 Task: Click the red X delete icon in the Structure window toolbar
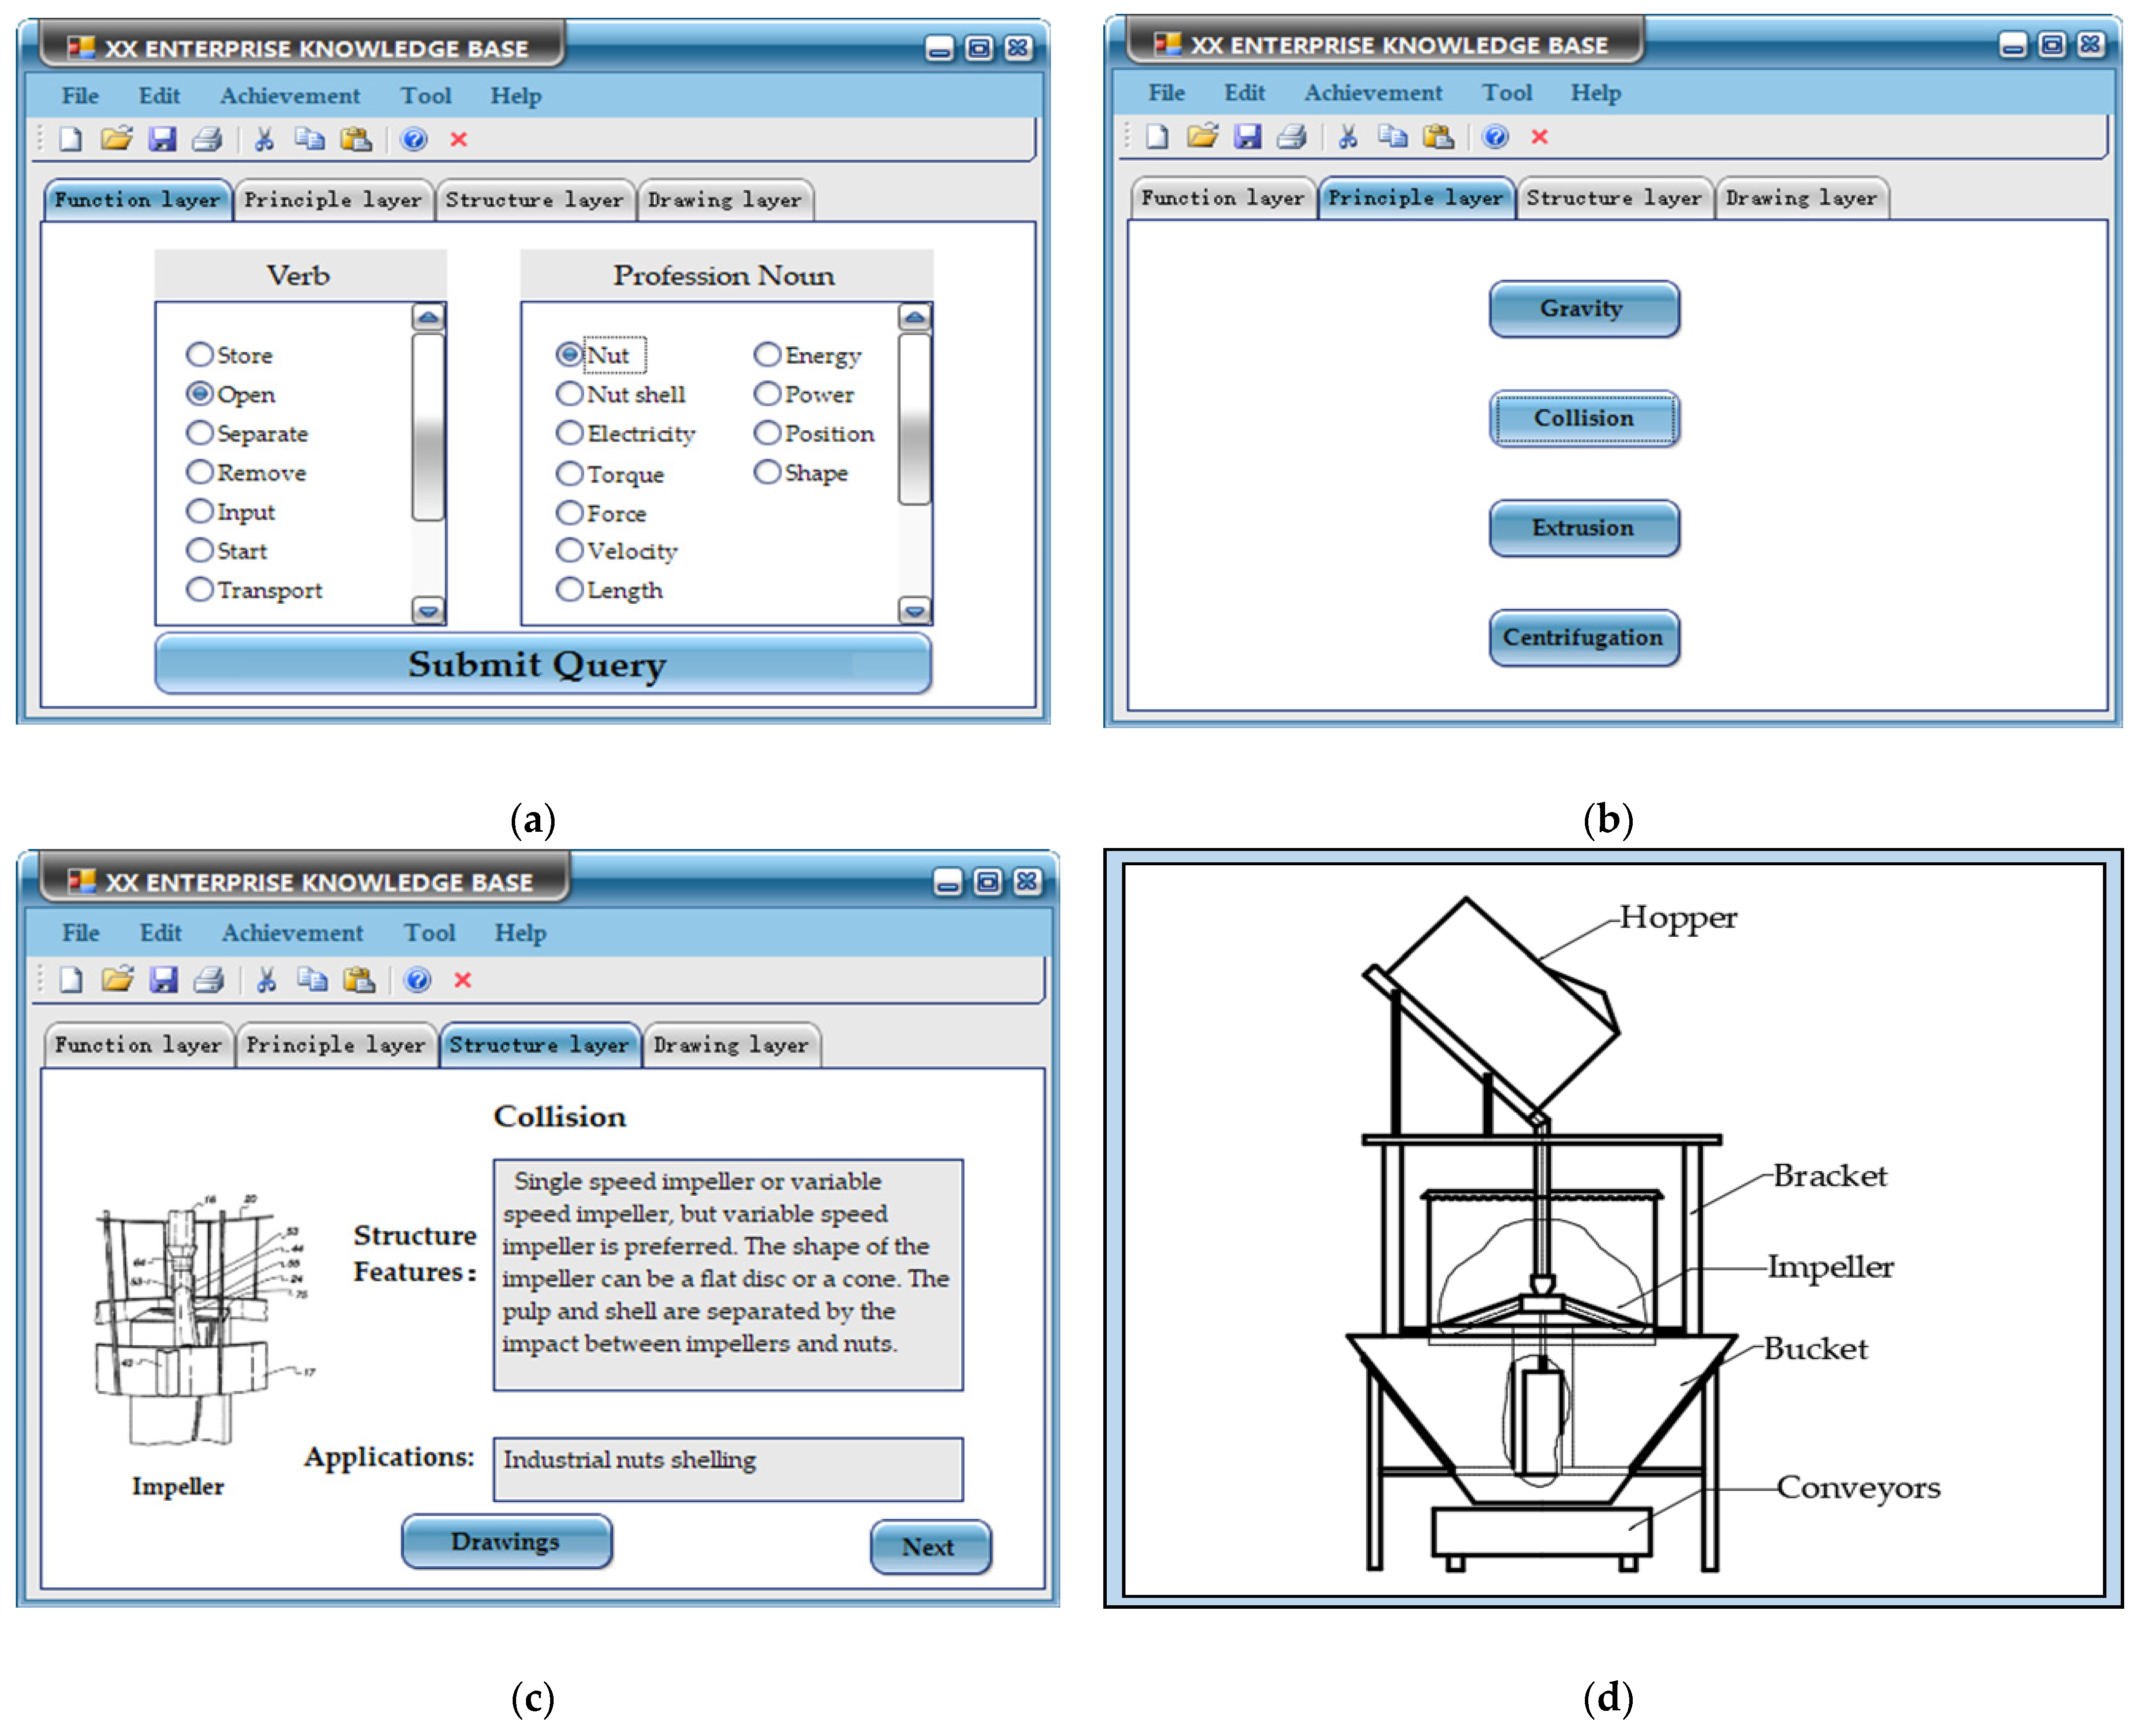click(462, 980)
